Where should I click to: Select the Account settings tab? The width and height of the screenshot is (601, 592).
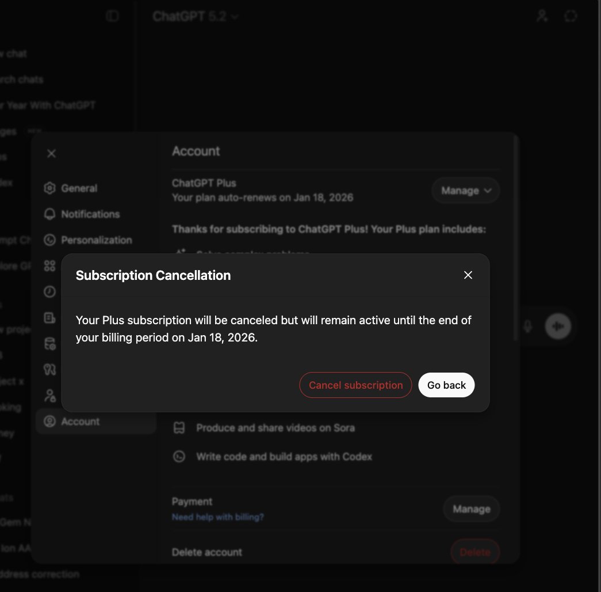96,421
